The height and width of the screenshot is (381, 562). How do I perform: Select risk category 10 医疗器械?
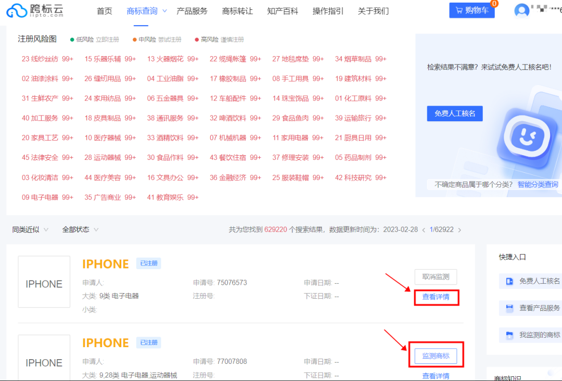coord(110,137)
